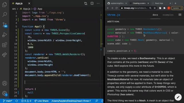
Task: Close the App.js editor tab
Action: click(x=29, y=3)
